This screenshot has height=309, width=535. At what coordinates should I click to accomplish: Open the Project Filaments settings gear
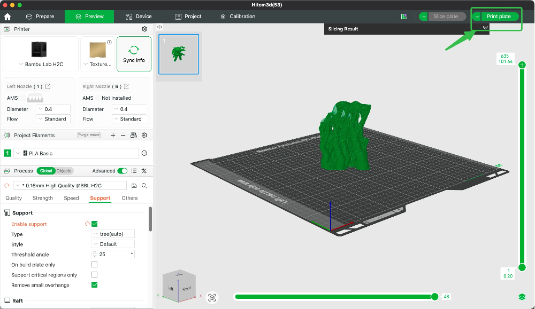(143, 135)
